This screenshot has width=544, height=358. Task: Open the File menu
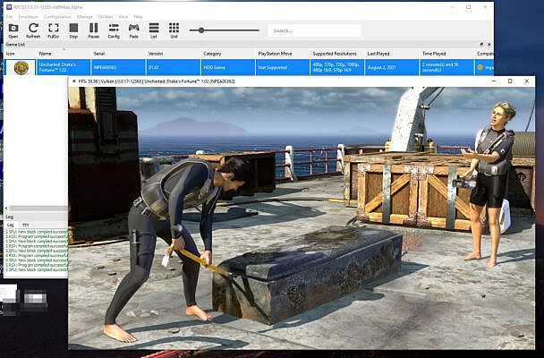click(9, 17)
